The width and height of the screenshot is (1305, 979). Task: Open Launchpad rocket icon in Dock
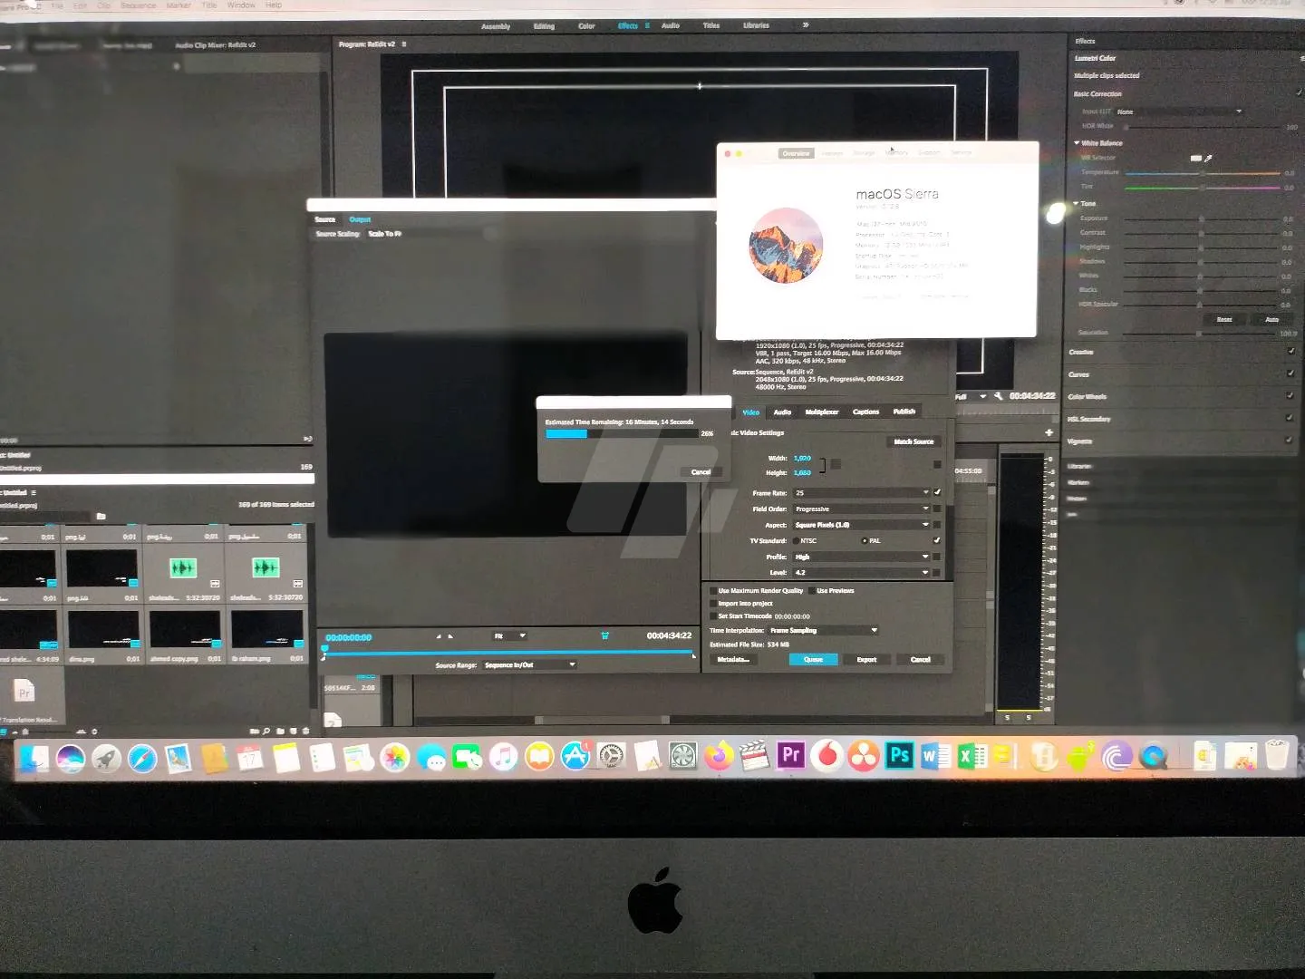(106, 758)
